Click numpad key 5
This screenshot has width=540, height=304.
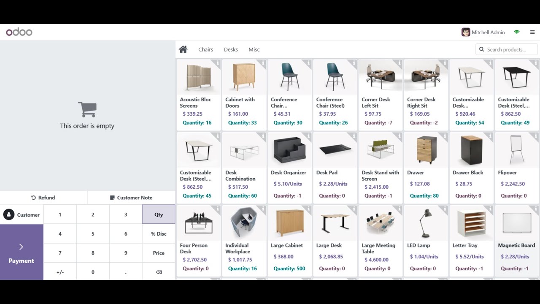93,233
